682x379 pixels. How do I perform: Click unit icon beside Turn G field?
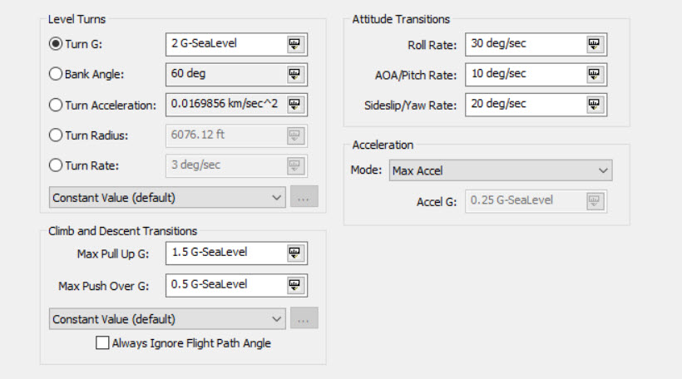tap(295, 44)
